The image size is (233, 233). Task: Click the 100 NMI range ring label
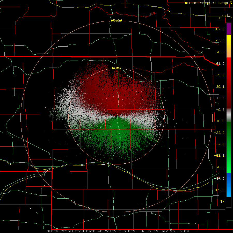click(x=116, y=20)
